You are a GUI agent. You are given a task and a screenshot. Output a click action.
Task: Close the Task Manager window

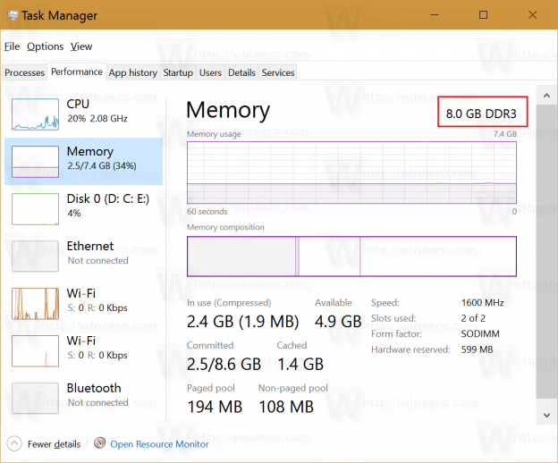[532, 15]
